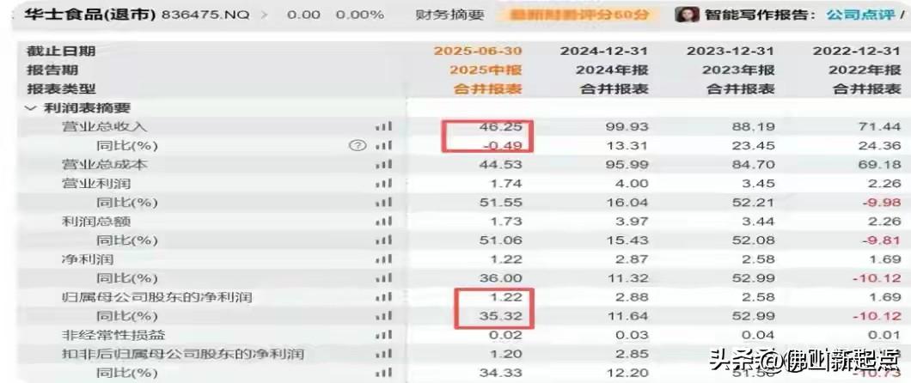Open chart icon for 同比 under 营业利润
The height and width of the screenshot is (383, 911).
[383, 203]
